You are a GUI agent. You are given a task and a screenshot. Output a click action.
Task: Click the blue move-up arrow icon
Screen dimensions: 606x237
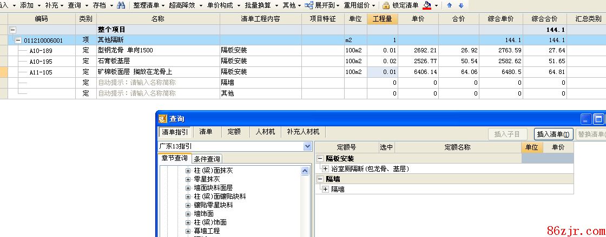(449, 5)
